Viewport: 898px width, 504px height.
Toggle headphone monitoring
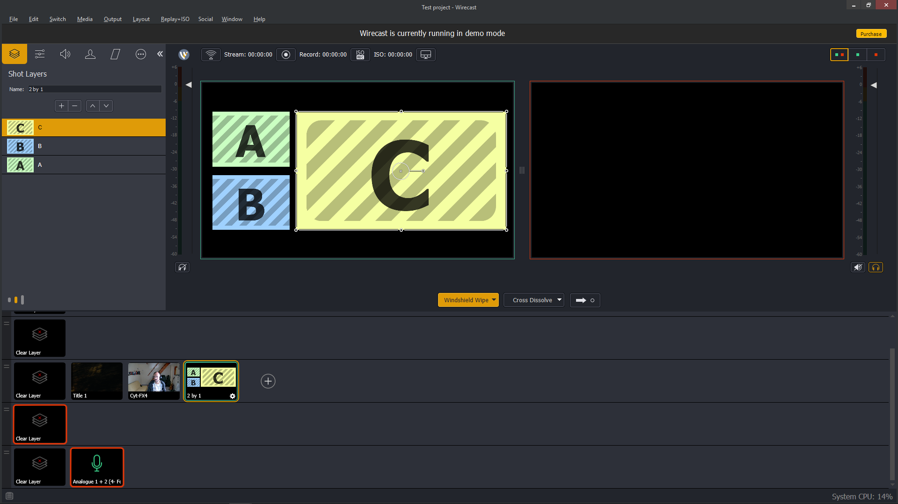876,267
